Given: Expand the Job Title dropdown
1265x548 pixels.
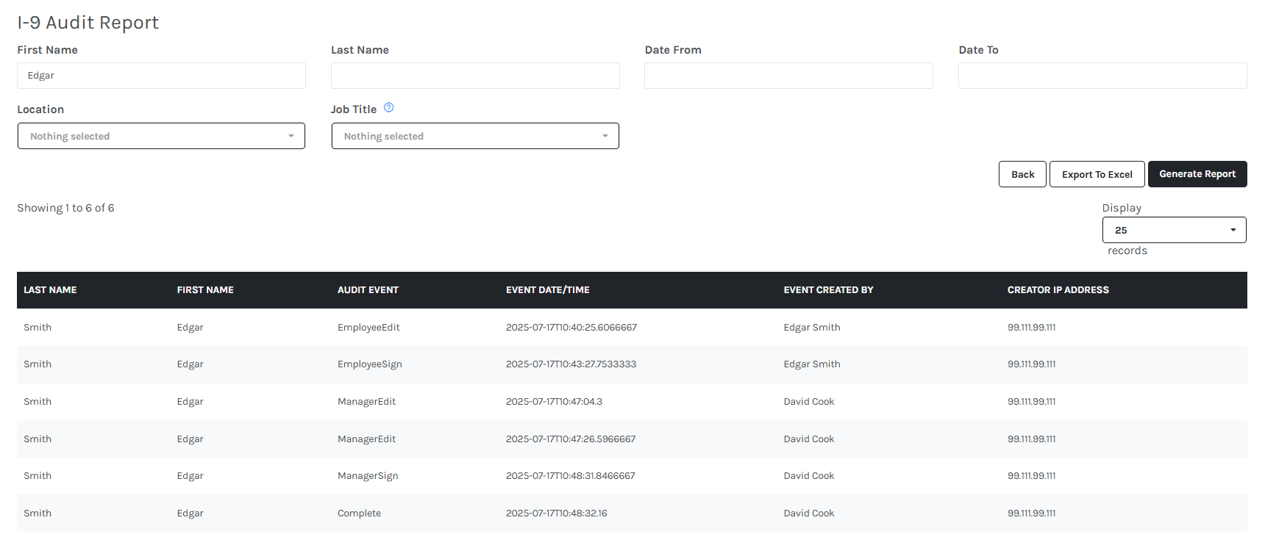Looking at the screenshot, I should [475, 136].
